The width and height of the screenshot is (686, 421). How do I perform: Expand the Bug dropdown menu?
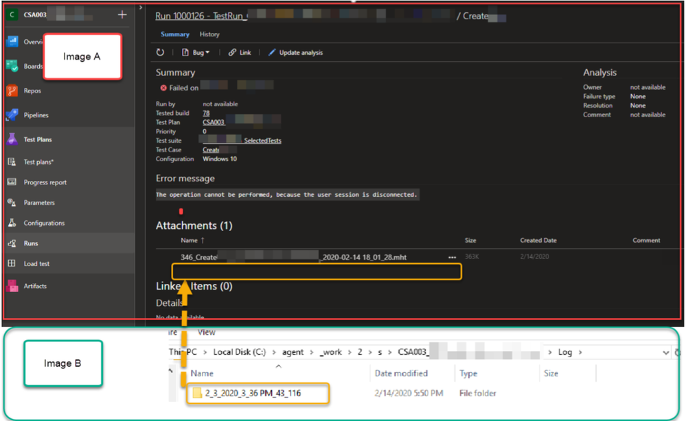click(196, 52)
